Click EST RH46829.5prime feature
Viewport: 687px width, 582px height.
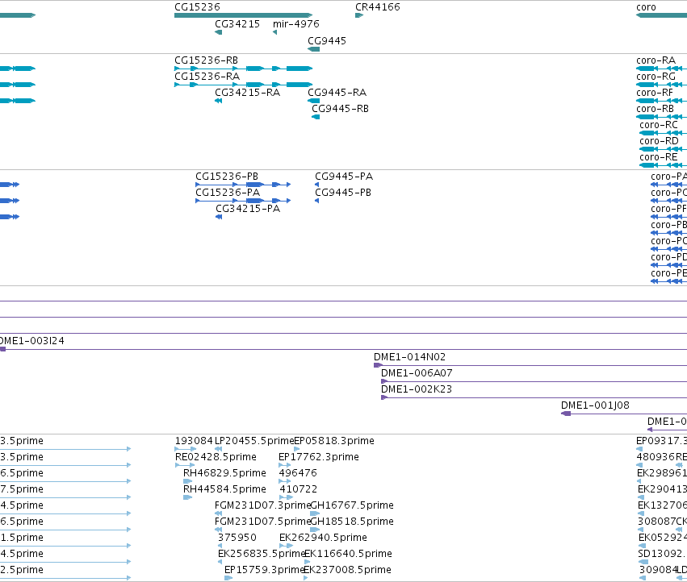click(187, 481)
